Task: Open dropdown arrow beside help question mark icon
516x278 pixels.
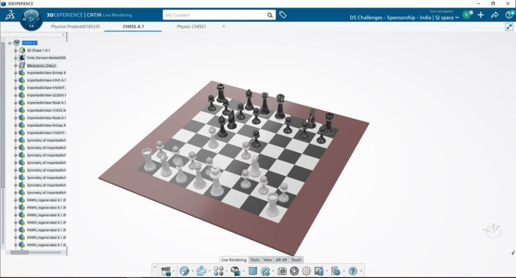Action: (361, 272)
